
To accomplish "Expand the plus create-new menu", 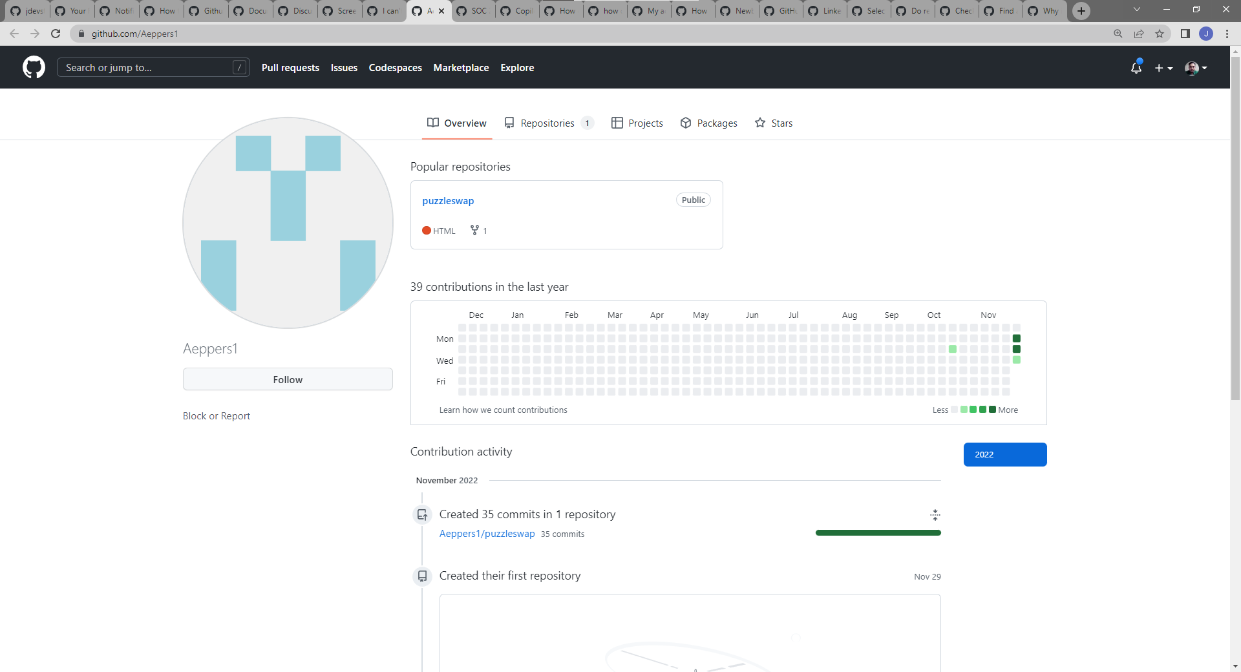I will (x=1163, y=68).
